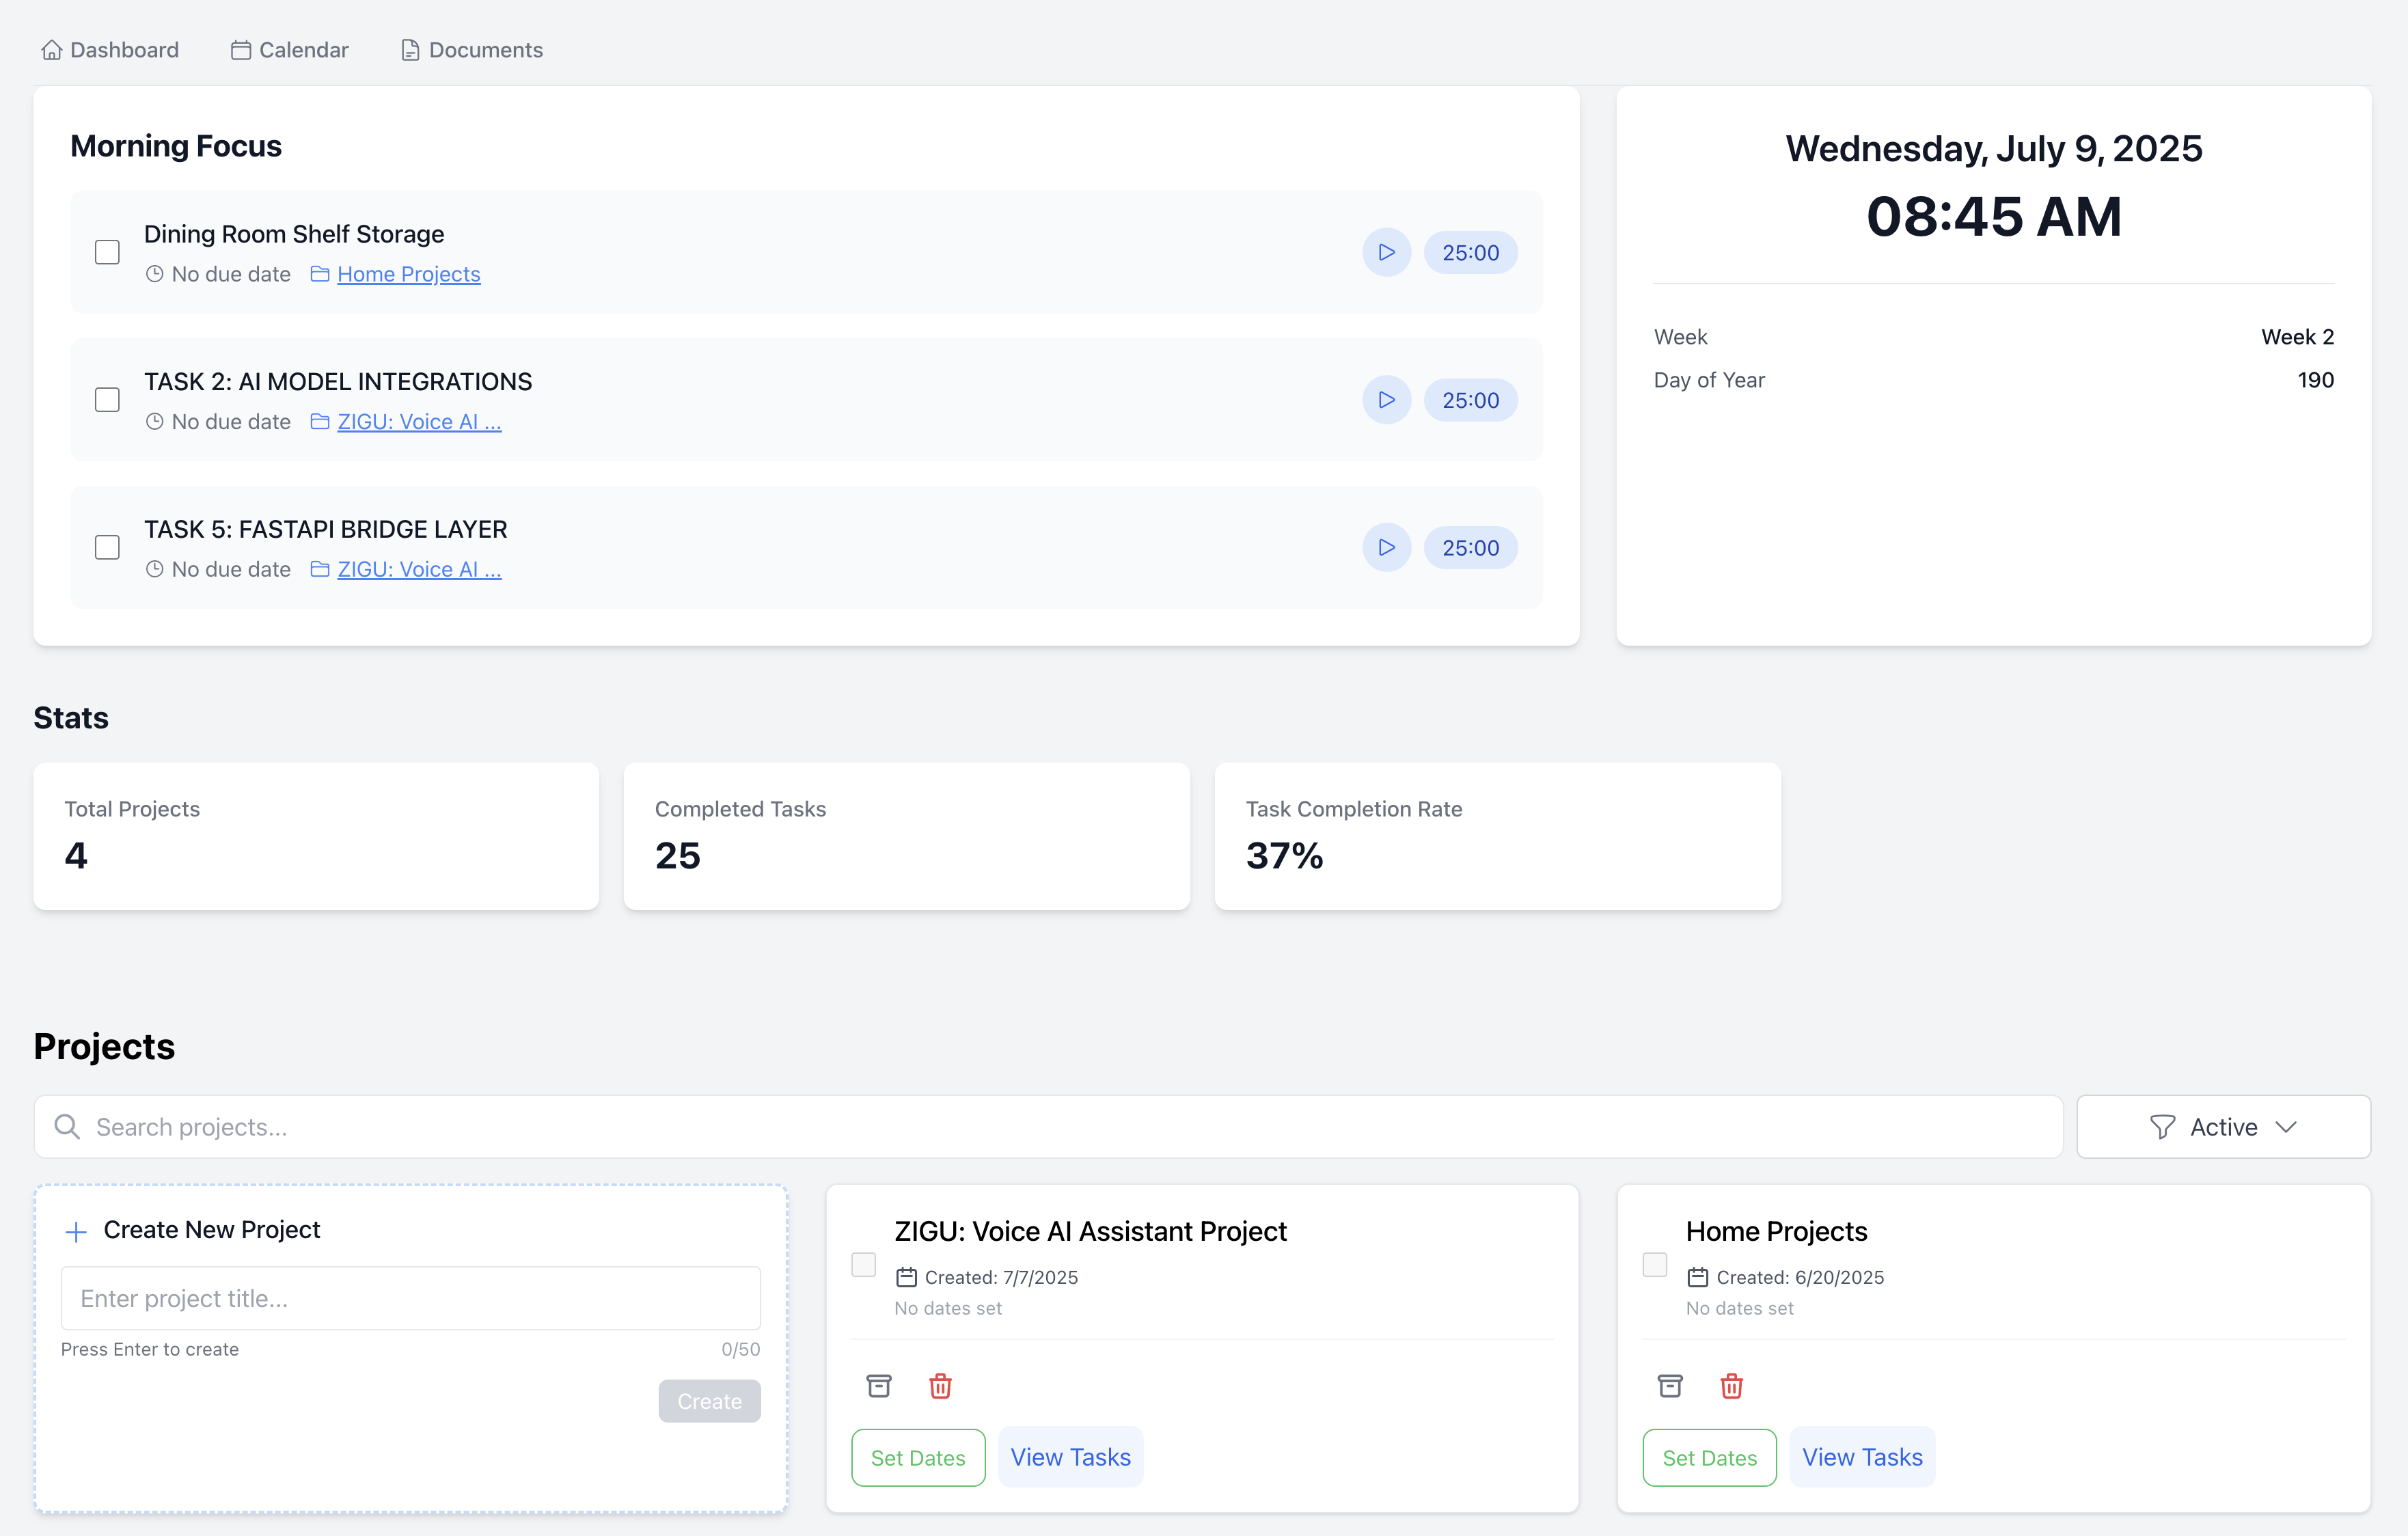The image size is (2408, 1536).
Task: Click the plus icon beside Create New Project
Action: 76,1232
